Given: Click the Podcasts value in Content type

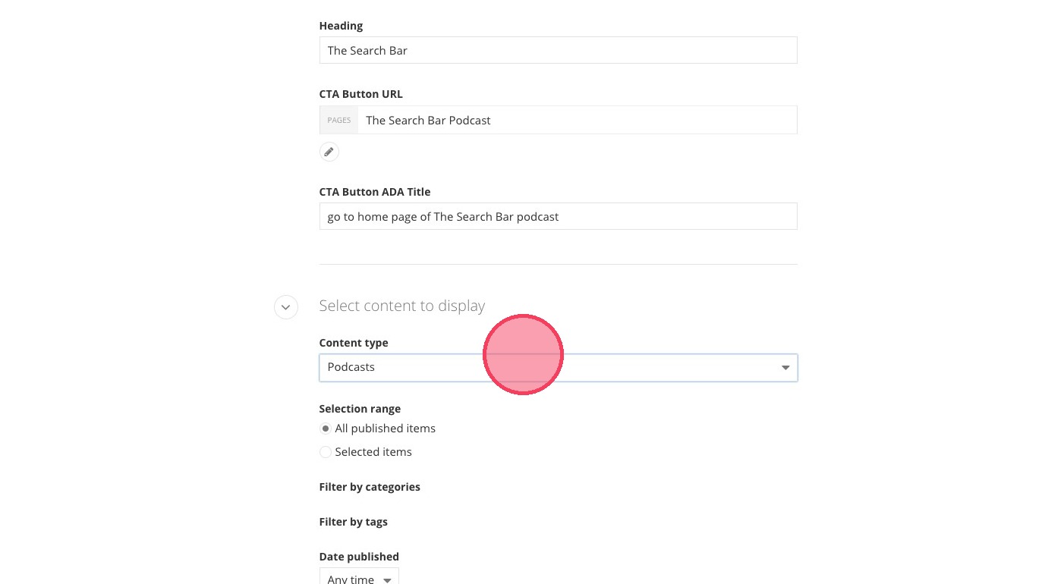Looking at the screenshot, I should tap(351, 367).
